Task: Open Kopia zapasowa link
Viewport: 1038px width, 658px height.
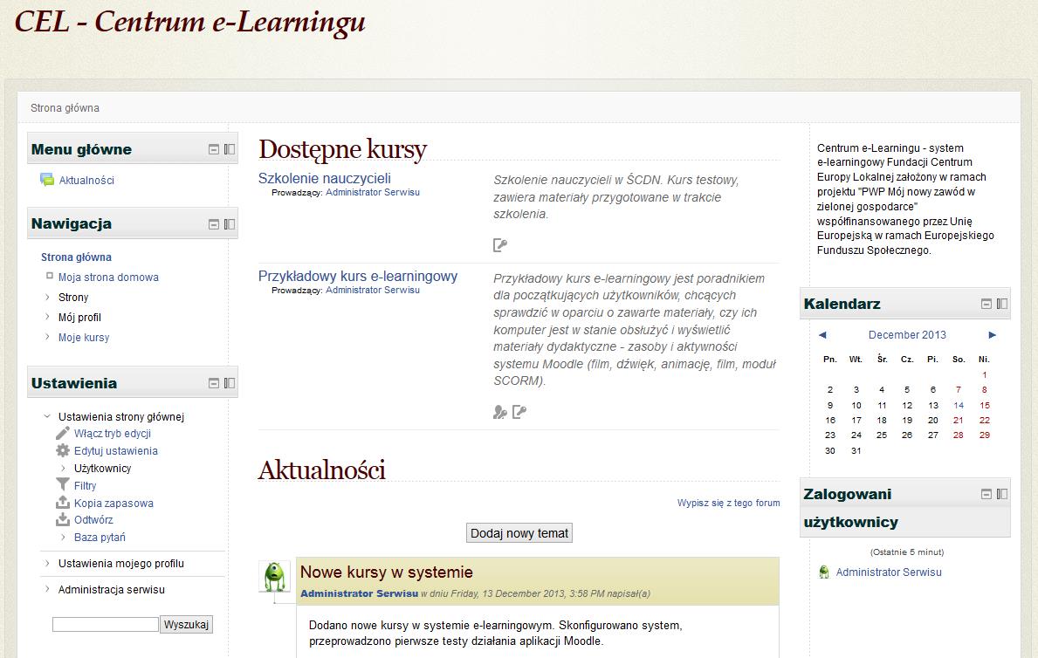Action: 113,503
